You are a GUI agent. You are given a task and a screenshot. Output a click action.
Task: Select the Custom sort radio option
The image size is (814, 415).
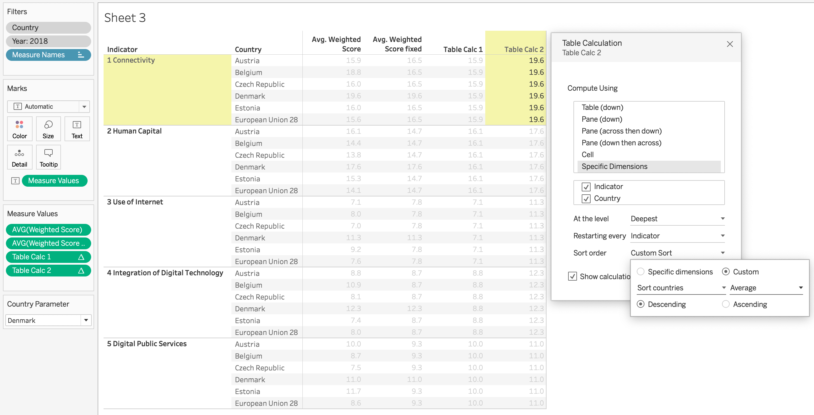726,272
